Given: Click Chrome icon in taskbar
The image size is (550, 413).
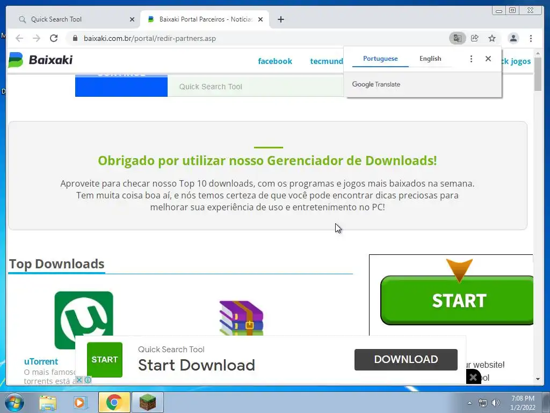Looking at the screenshot, I should (x=114, y=402).
